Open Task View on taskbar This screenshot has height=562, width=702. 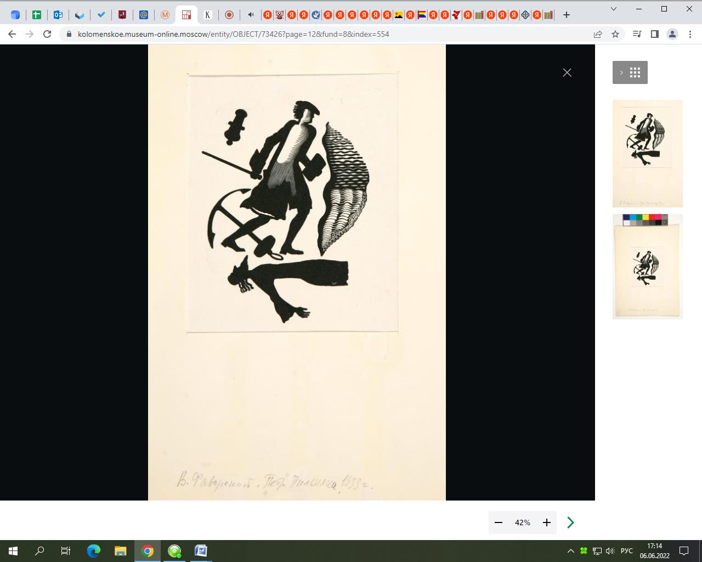[x=66, y=551]
